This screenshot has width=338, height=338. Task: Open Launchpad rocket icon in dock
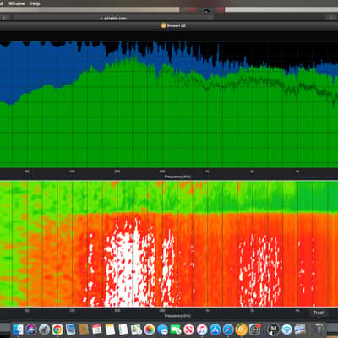pos(44,329)
